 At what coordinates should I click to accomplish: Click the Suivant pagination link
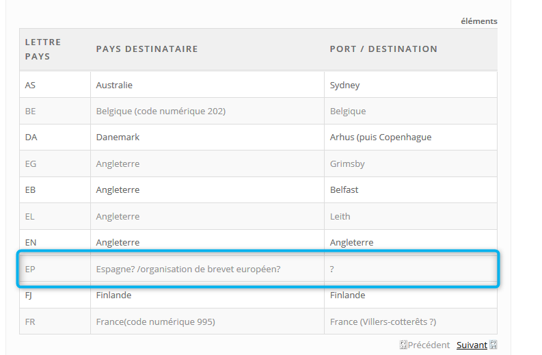point(472,345)
